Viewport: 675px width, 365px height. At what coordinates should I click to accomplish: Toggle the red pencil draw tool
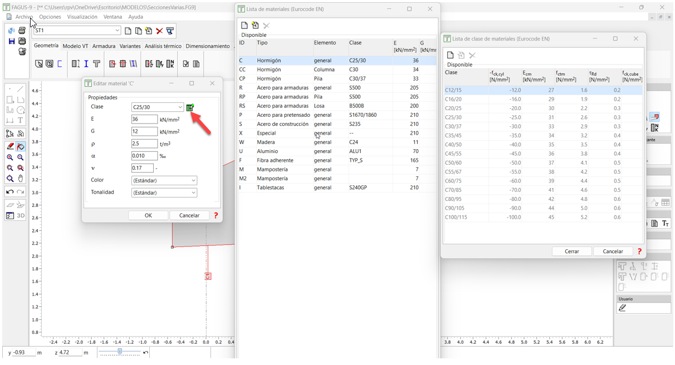[10, 147]
